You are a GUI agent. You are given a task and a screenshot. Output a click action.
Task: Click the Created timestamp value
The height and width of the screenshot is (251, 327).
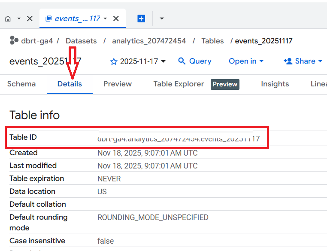tap(148, 153)
